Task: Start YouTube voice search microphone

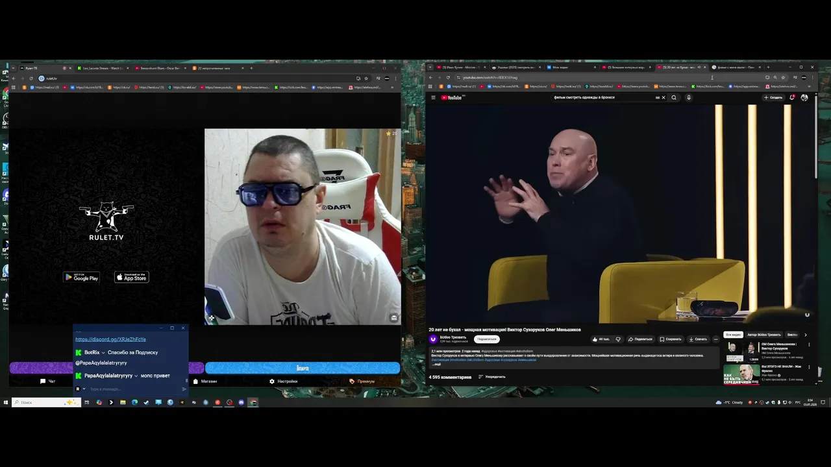Action: (x=689, y=98)
